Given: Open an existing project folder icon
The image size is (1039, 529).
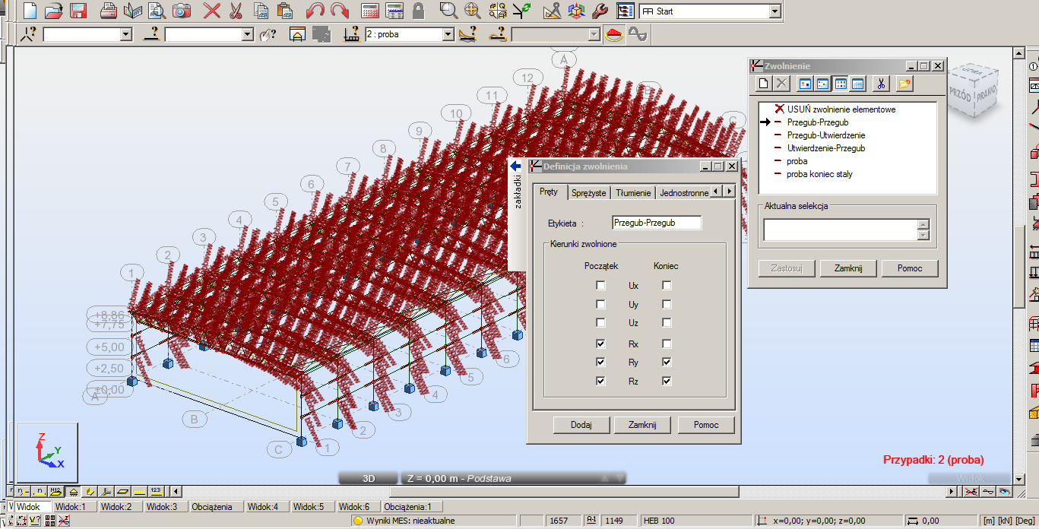Looking at the screenshot, I should pyautogui.click(x=53, y=11).
